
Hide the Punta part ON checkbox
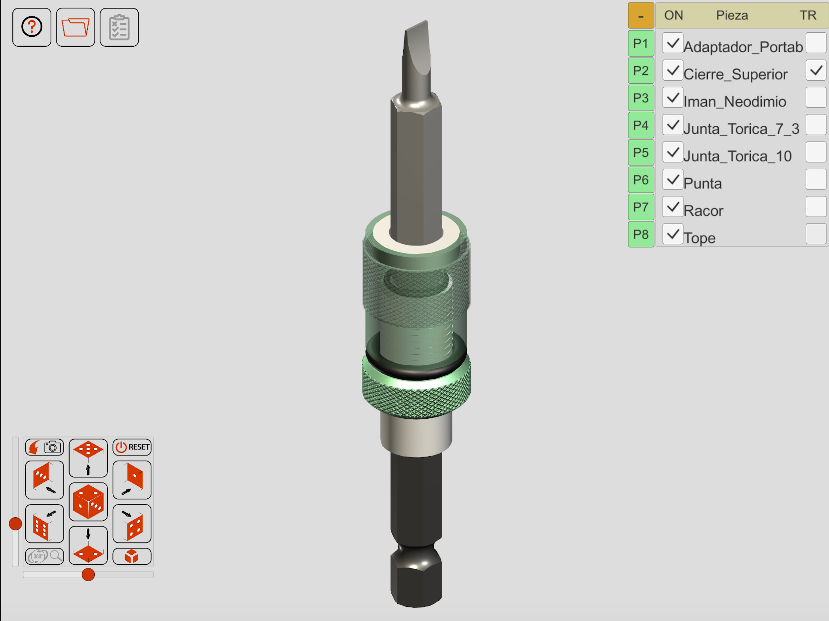673,180
